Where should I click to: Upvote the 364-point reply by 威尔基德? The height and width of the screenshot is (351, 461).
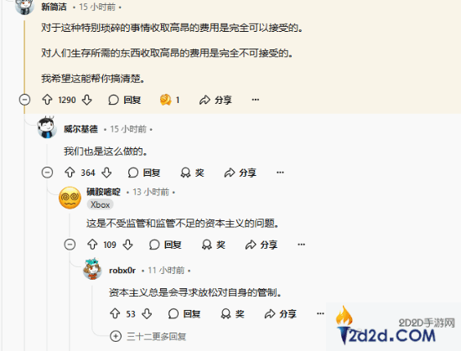click(x=70, y=173)
